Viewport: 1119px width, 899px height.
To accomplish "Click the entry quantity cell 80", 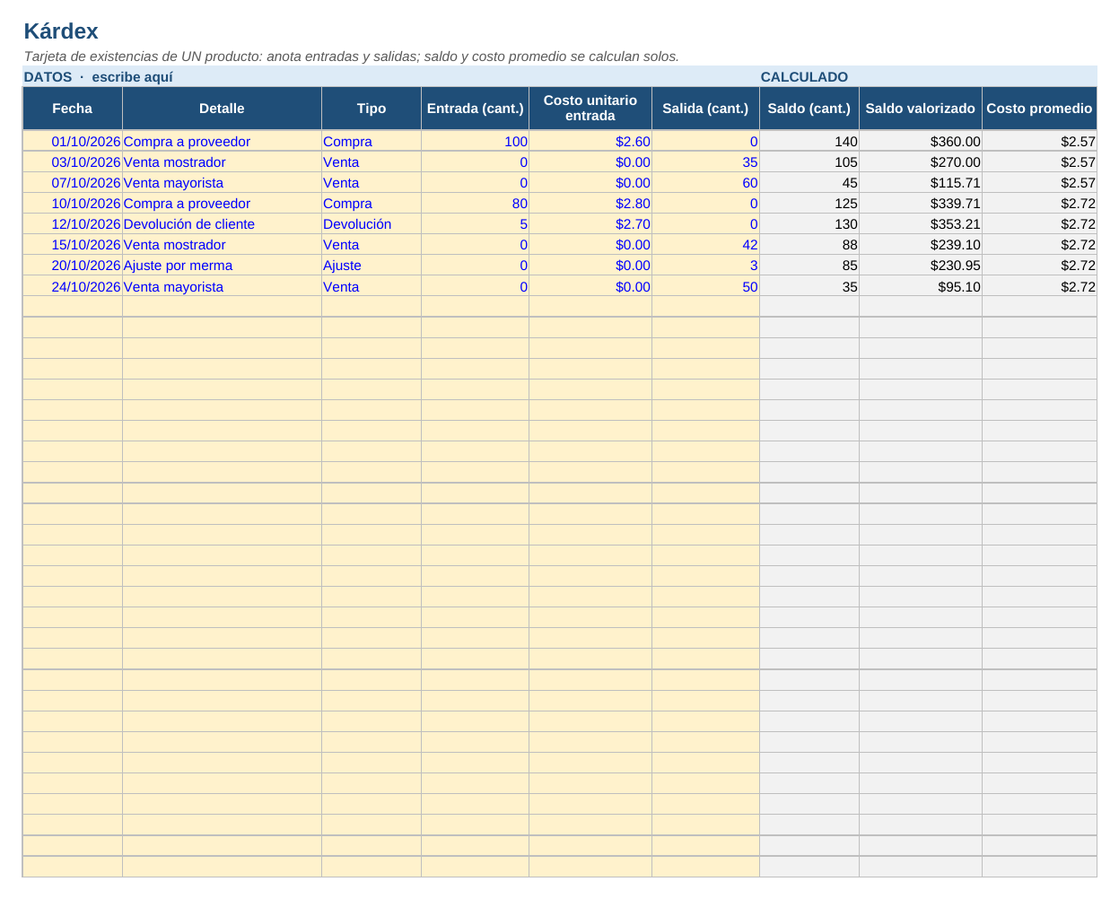I will (476, 204).
